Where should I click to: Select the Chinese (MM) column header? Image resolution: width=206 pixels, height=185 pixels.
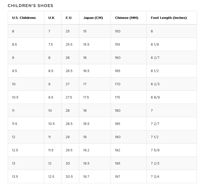click(x=126, y=18)
